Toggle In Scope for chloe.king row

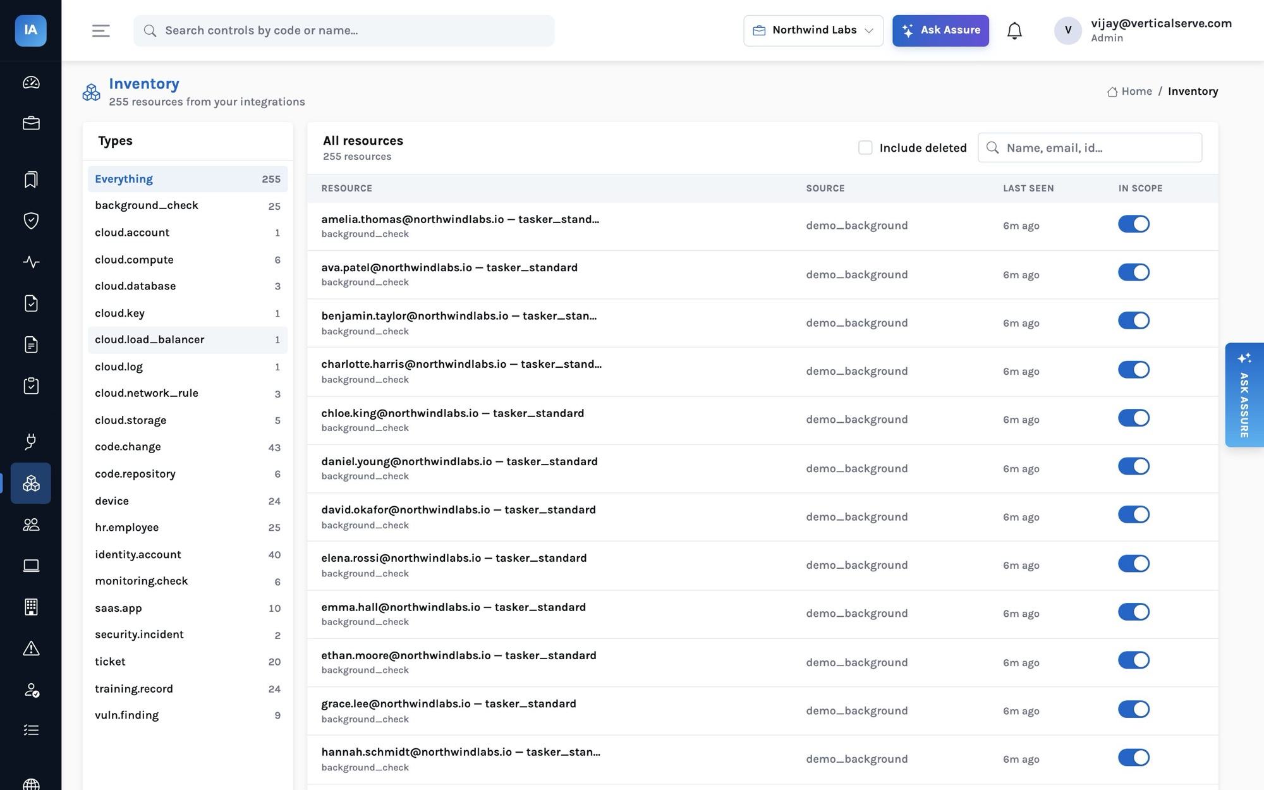point(1134,418)
